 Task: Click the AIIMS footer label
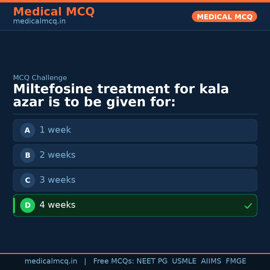(x=211, y=261)
